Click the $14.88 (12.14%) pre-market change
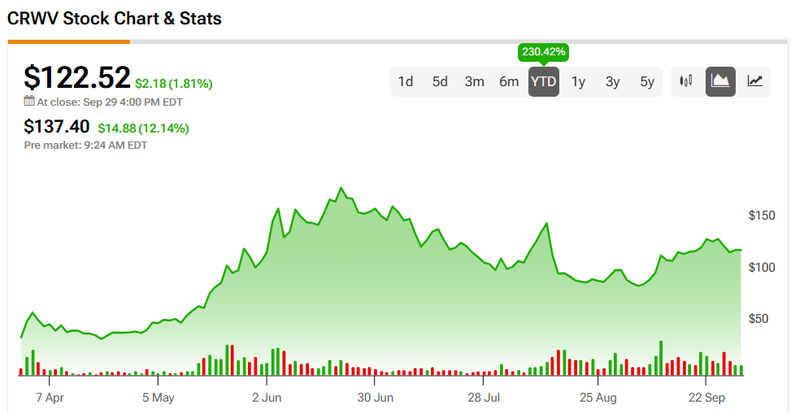The height and width of the screenshot is (413, 791). tap(143, 128)
